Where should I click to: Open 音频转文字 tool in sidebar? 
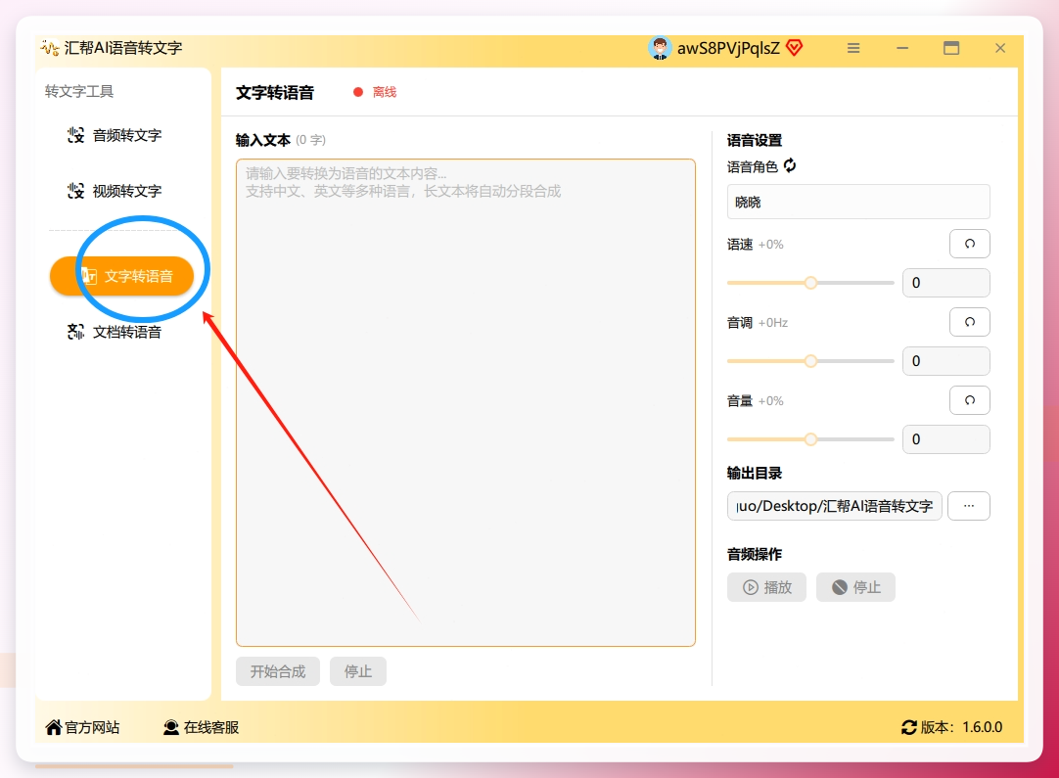(x=115, y=135)
